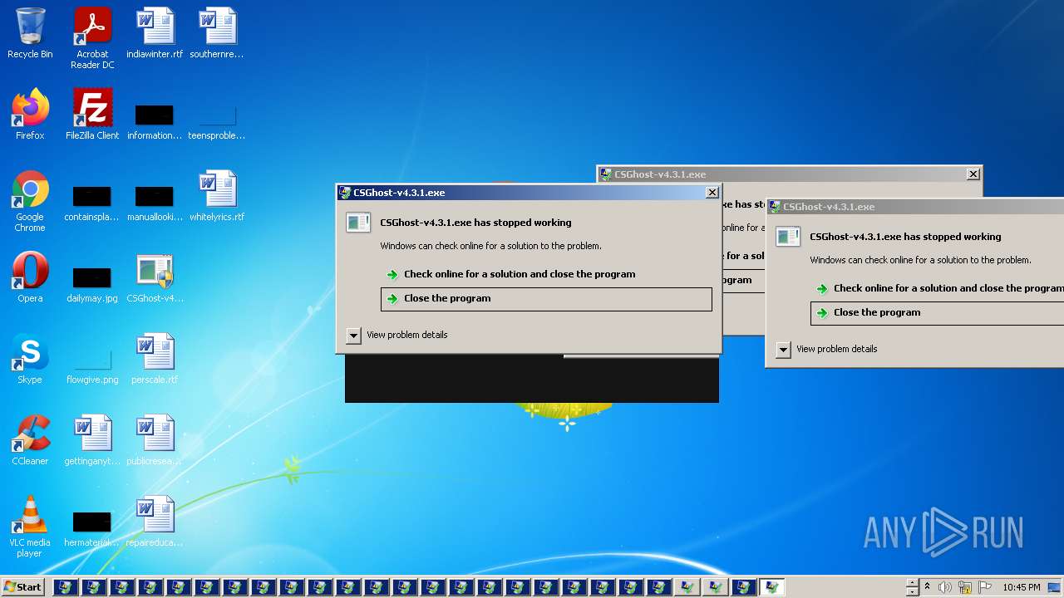Click the taskbar clock showing 10:45 PM
The height and width of the screenshot is (598, 1064).
[1021, 587]
